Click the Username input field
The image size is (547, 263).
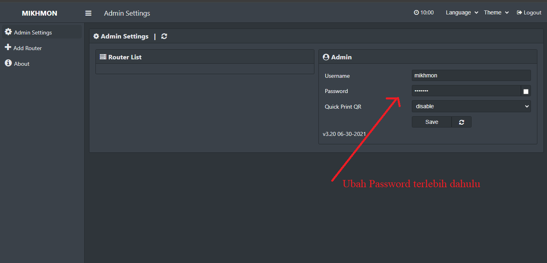471,75
